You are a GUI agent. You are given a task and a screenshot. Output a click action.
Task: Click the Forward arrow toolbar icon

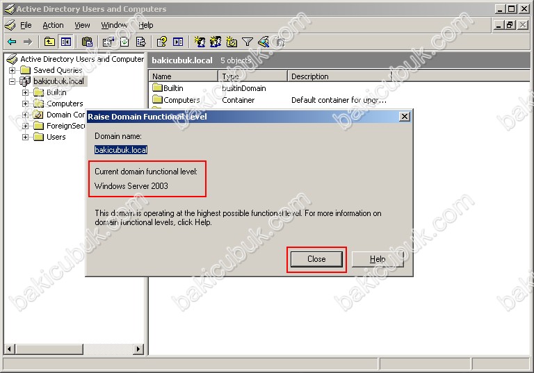[28, 42]
